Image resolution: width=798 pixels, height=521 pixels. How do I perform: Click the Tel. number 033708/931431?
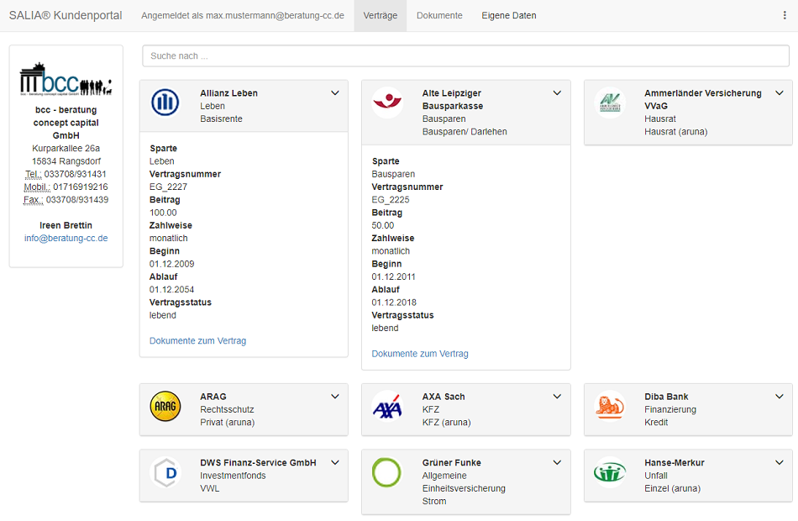pos(76,174)
